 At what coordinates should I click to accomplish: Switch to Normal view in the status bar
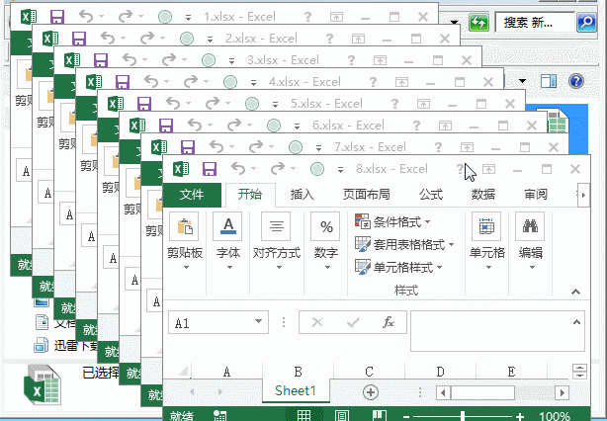coord(303,416)
